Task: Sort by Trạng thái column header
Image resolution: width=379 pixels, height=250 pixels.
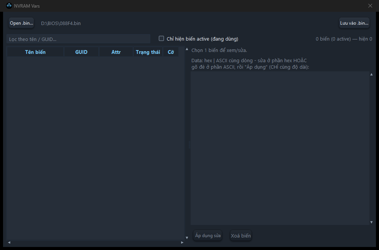Action: tap(148, 52)
